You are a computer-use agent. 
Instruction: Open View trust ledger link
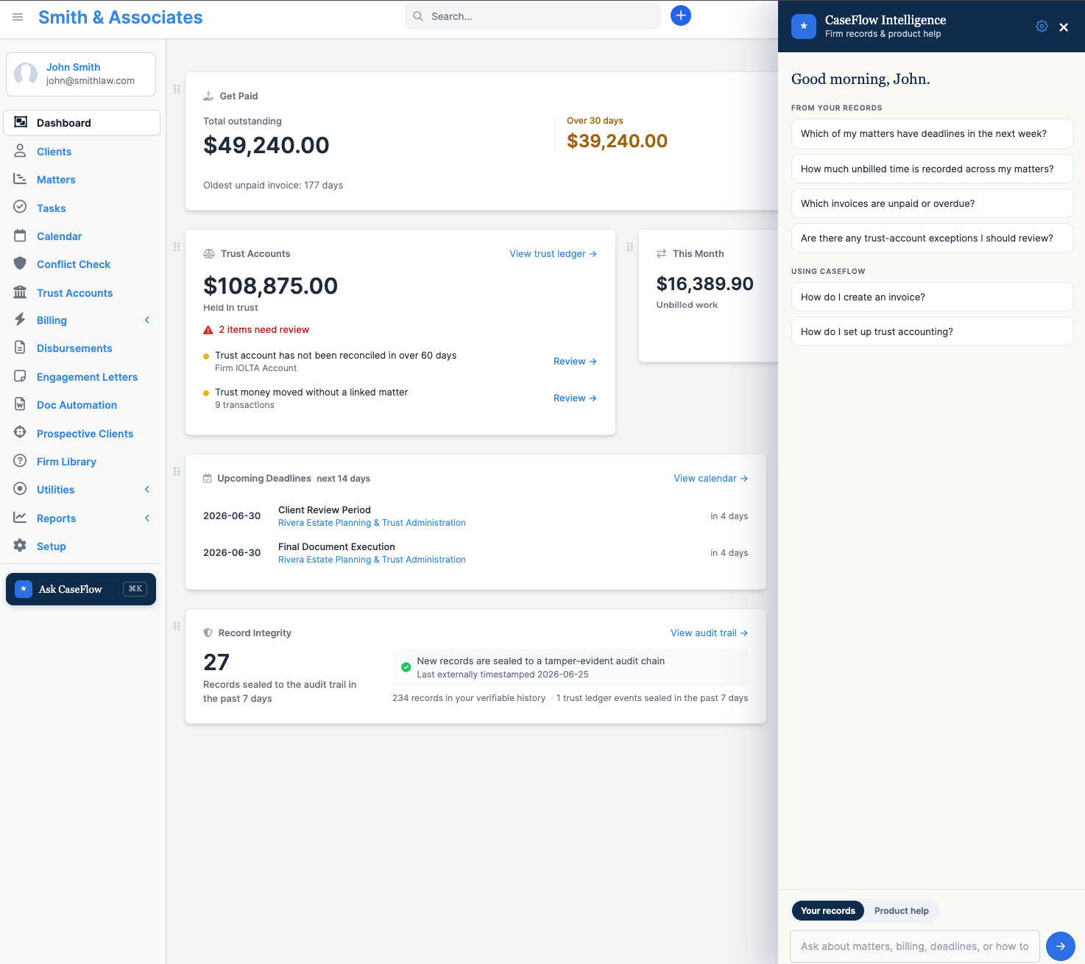coord(553,254)
